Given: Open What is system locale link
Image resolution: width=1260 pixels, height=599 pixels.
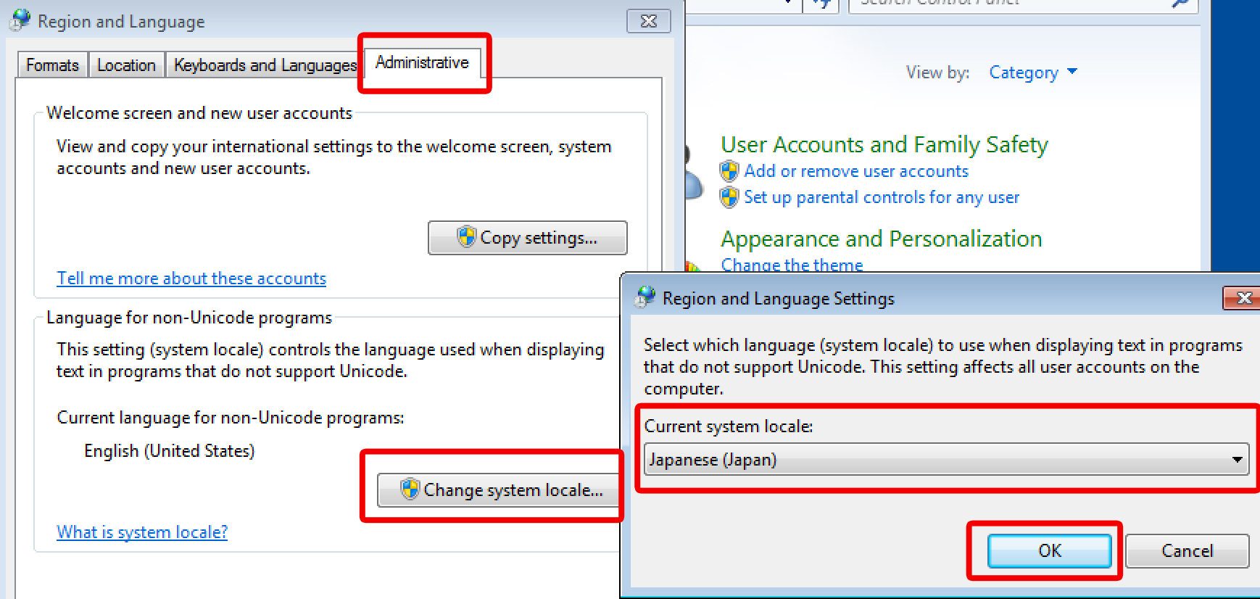Looking at the screenshot, I should 142,532.
